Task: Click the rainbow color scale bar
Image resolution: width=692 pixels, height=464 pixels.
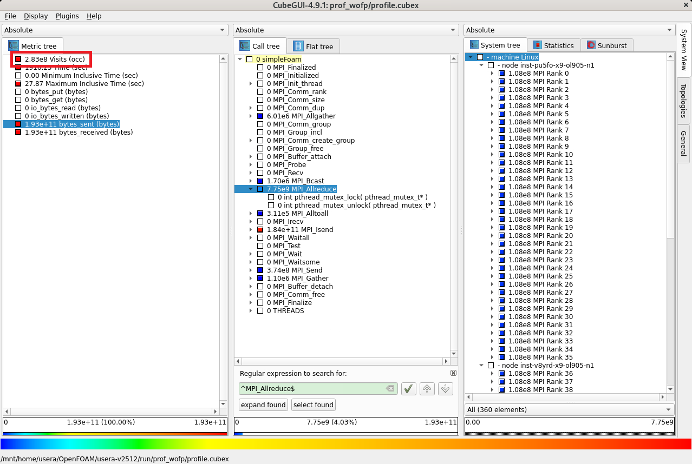Action: click(345, 444)
